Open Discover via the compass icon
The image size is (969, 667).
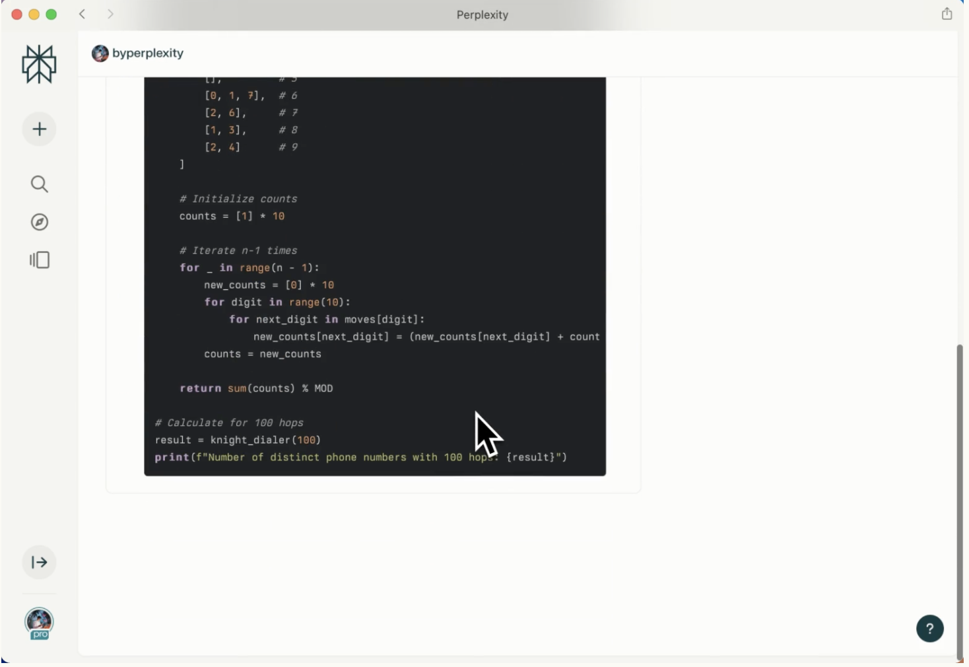pos(39,222)
